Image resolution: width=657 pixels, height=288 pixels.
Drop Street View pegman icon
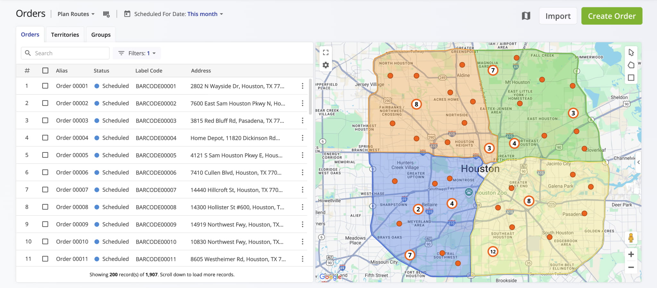[631, 238]
